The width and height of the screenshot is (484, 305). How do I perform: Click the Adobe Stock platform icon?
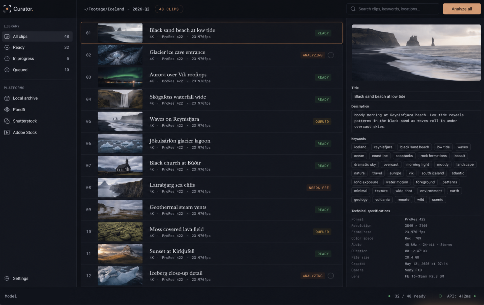click(x=7, y=132)
